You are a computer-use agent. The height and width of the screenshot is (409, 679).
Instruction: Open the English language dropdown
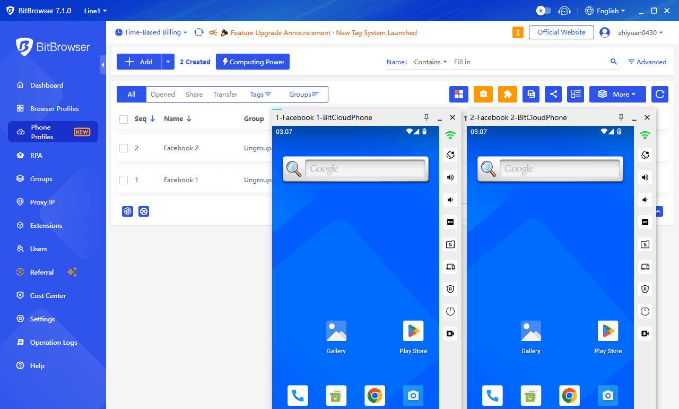point(605,11)
